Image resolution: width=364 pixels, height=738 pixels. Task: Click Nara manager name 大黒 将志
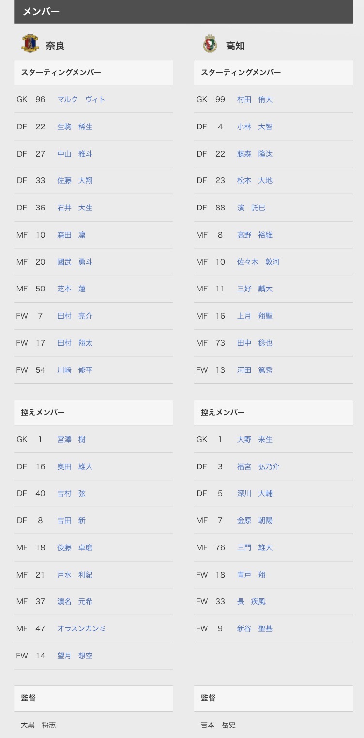click(38, 725)
